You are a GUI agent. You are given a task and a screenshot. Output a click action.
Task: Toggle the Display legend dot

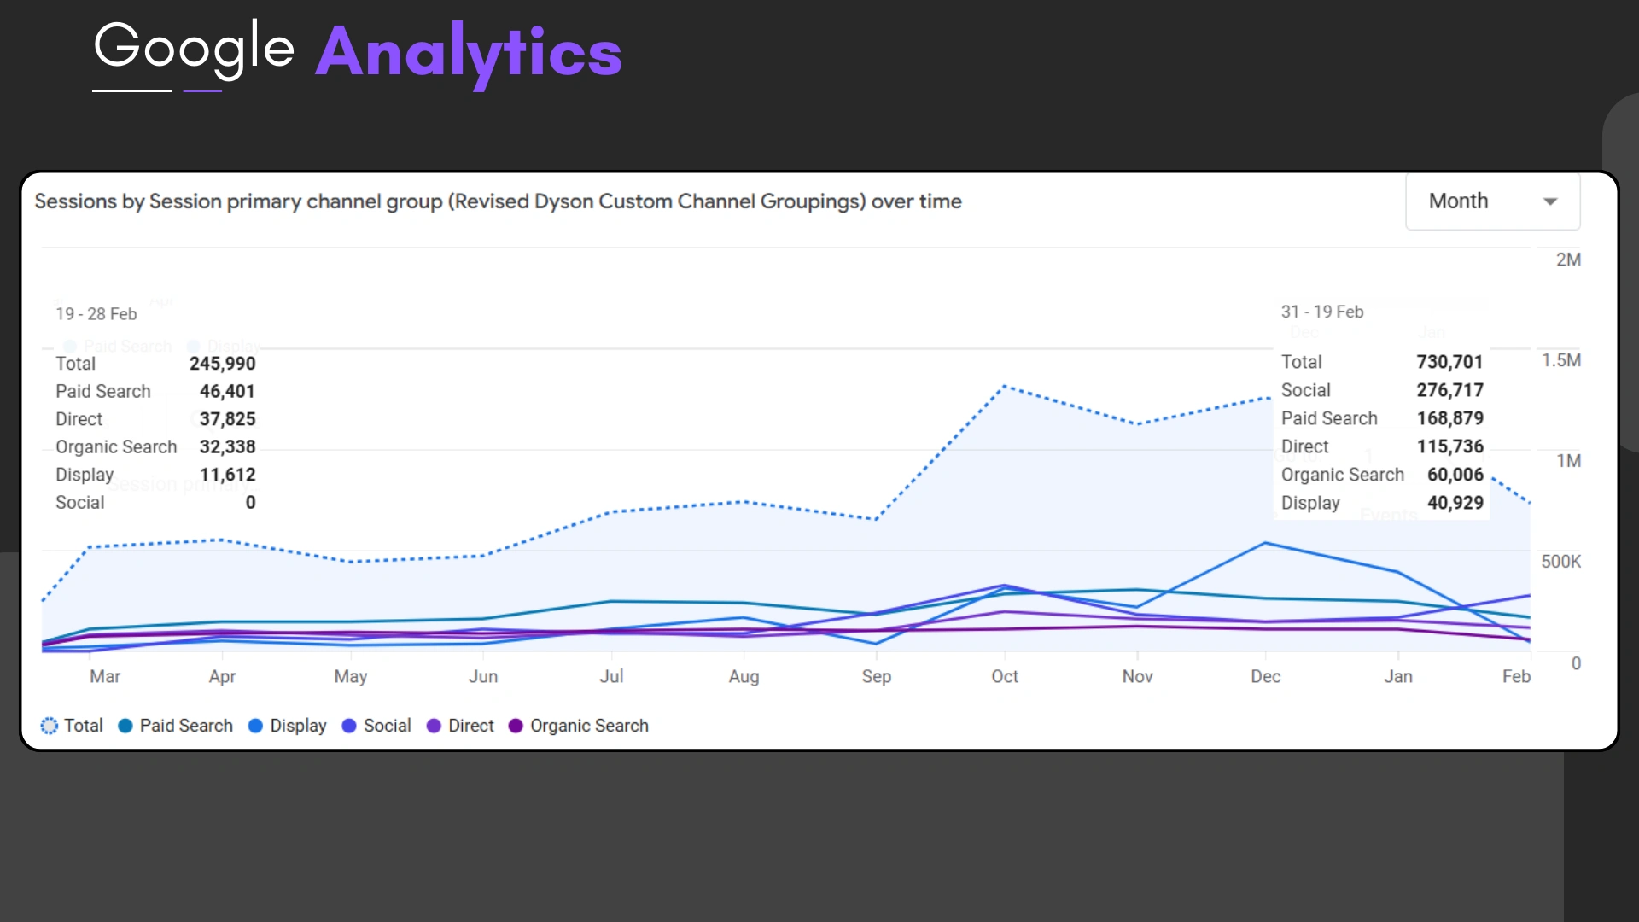255,726
